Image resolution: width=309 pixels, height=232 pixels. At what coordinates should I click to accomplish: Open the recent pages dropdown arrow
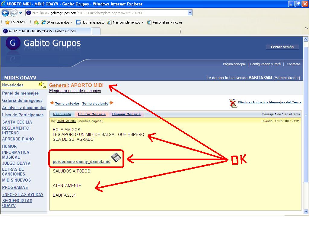pos(20,13)
